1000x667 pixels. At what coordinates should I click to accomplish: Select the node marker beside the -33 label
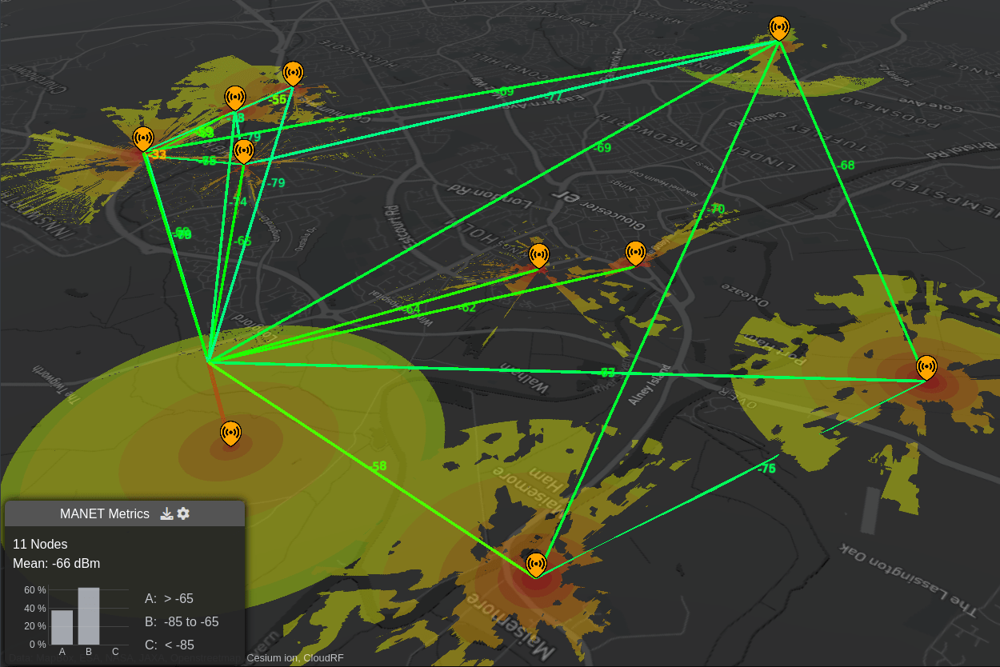pyautogui.click(x=144, y=136)
